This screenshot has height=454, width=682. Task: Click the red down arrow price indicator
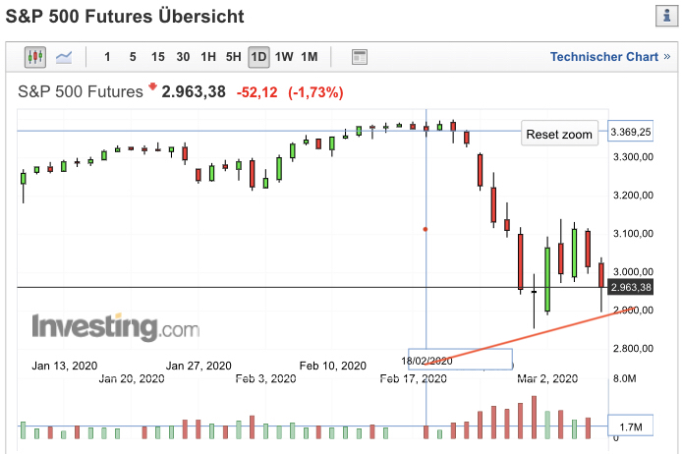click(153, 88)
